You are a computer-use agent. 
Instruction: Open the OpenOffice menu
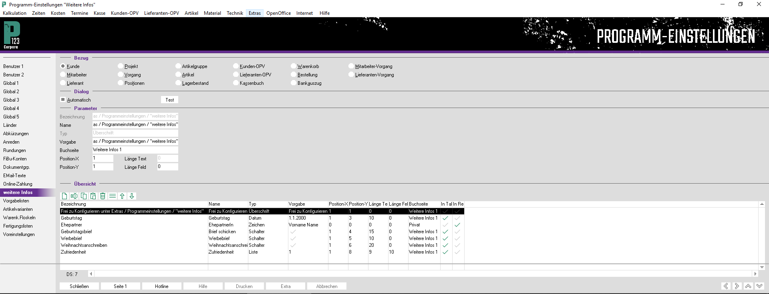278,13
